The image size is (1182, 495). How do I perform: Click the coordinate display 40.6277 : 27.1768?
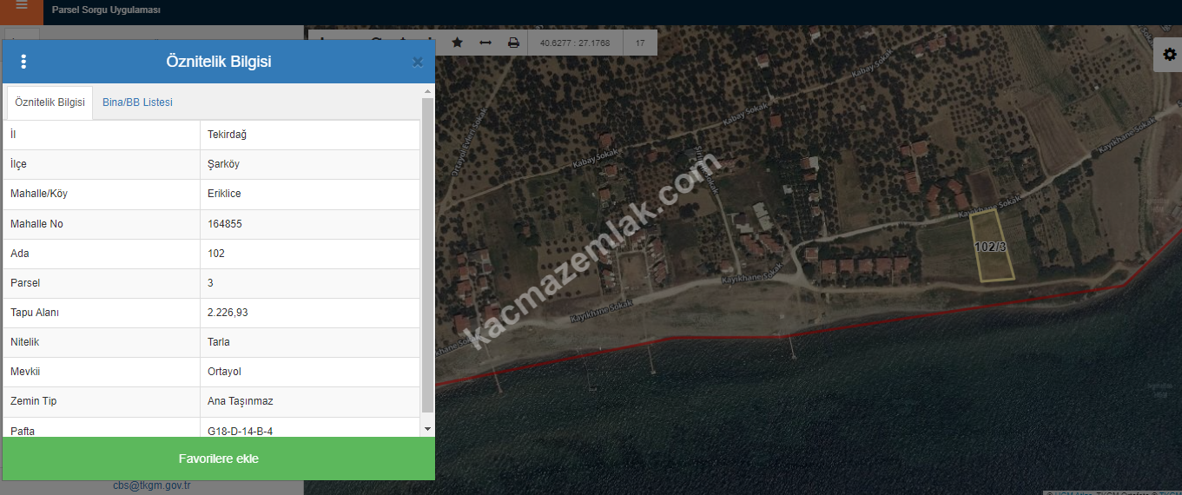[x=575, y=43]
